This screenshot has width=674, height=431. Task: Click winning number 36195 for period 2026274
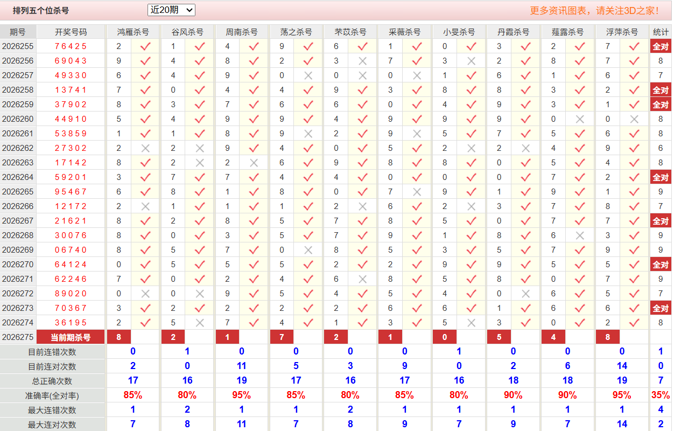pyautogui.click(x=71, y=323)
